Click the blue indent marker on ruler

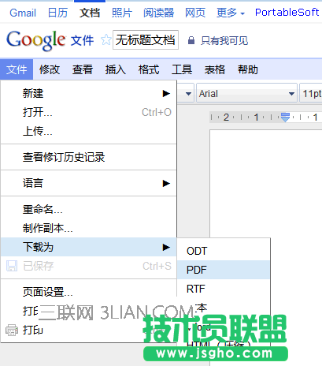click(x=285, y=117)
